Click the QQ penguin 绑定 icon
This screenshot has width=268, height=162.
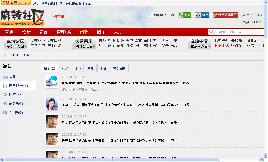click(202, 15)
